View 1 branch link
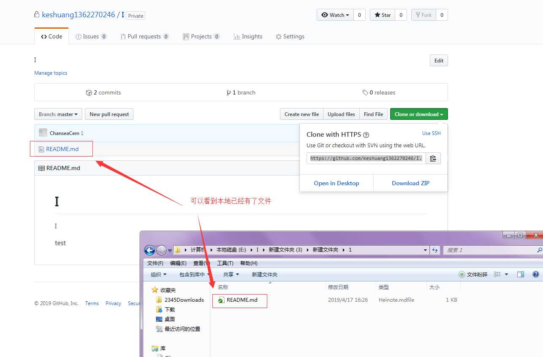This screenshot has width=543, height=357. click(x=241, y=92)
